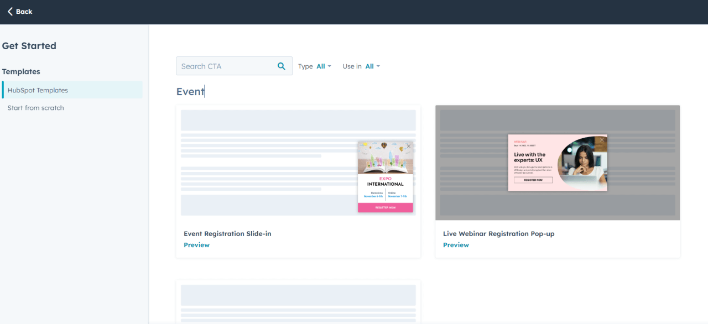
Task: Click the X icon on Expo International slide-in
Action: click(408, 147)
